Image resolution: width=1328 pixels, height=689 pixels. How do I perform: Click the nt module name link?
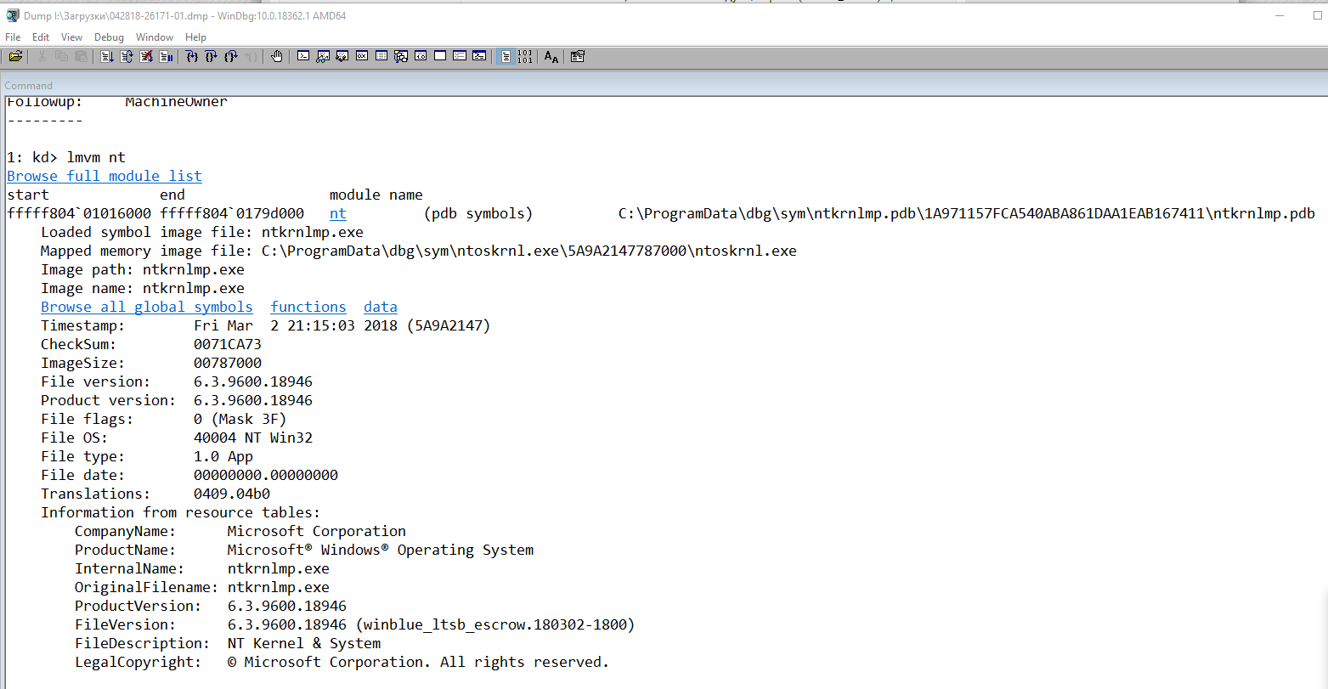coord(338,213)
